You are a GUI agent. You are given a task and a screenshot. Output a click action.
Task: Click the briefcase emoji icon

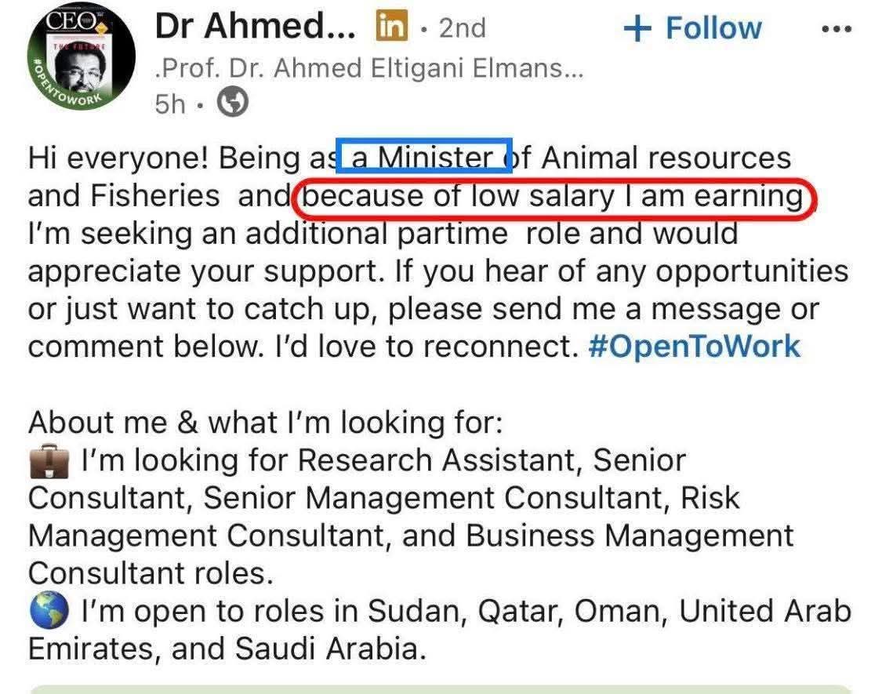click(x=49, y=461)
